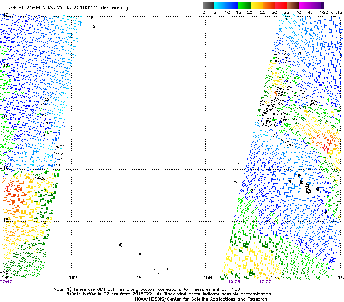Screen dimensions: 344x302
Task: Click the cyan 5–10 knots color bar segment
Action: (220, 6)
